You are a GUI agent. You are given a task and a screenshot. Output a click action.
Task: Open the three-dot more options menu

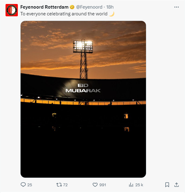tap(176, 7)
